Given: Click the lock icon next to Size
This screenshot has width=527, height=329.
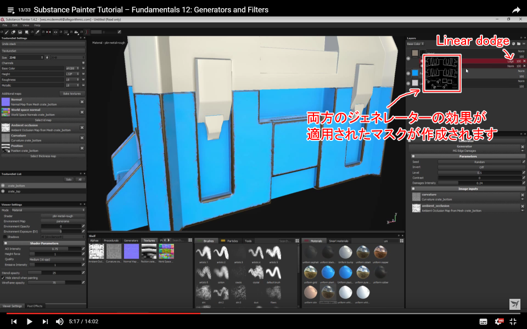Looking at the screenshot, I should tap(47, 58).
